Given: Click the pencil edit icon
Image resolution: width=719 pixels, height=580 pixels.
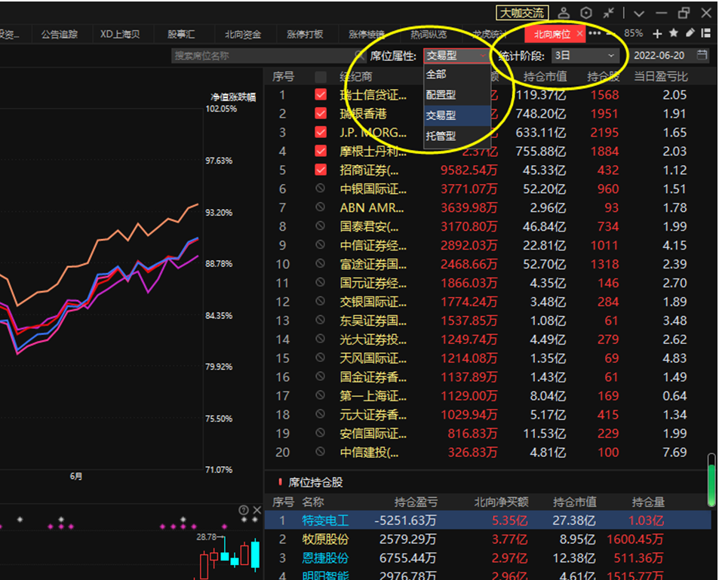Looking at the screenshot, I should [690, 33].
